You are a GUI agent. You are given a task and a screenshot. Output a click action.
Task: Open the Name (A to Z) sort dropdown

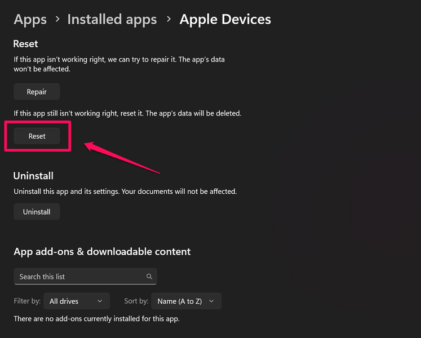pyautogui.click(x=186, y=301)
